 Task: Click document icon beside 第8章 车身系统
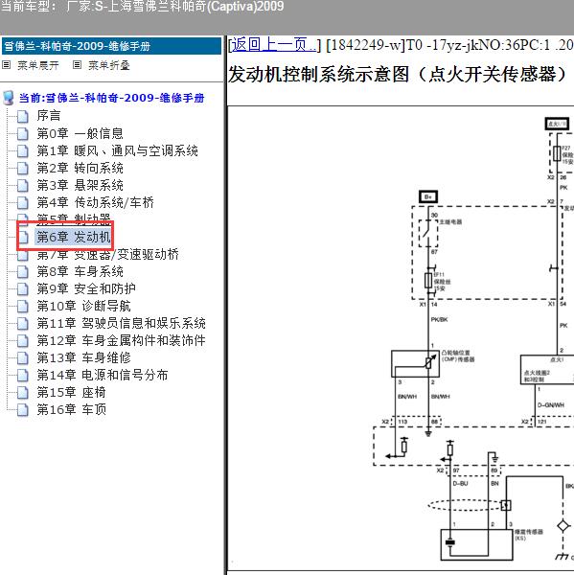click(23, 272)
